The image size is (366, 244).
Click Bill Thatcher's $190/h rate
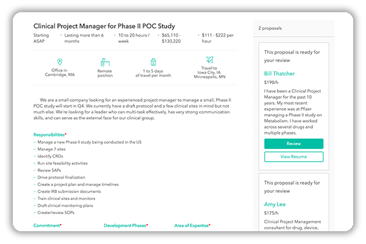tap(271, 82)
